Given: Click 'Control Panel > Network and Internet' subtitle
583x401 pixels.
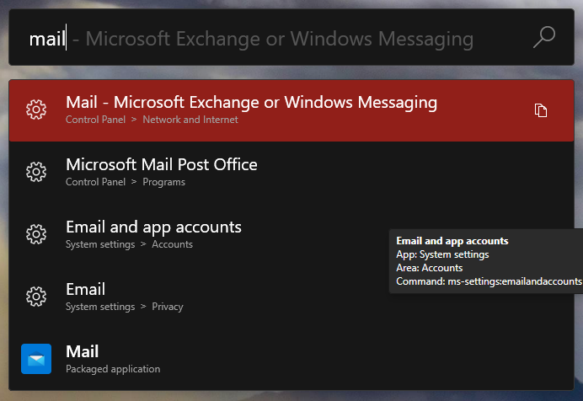Looking at the screenshot, I should 152,120.
